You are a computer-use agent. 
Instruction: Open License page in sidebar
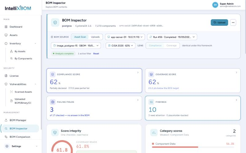click(x=20, y=76)
